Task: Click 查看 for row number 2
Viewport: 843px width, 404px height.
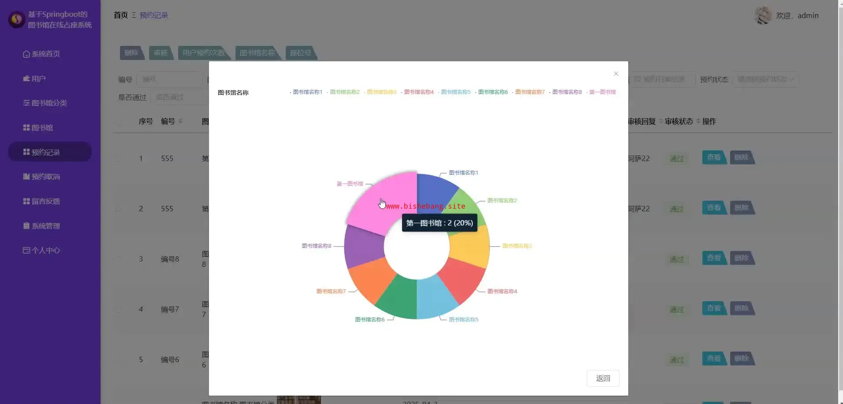Action: point(714,208)
